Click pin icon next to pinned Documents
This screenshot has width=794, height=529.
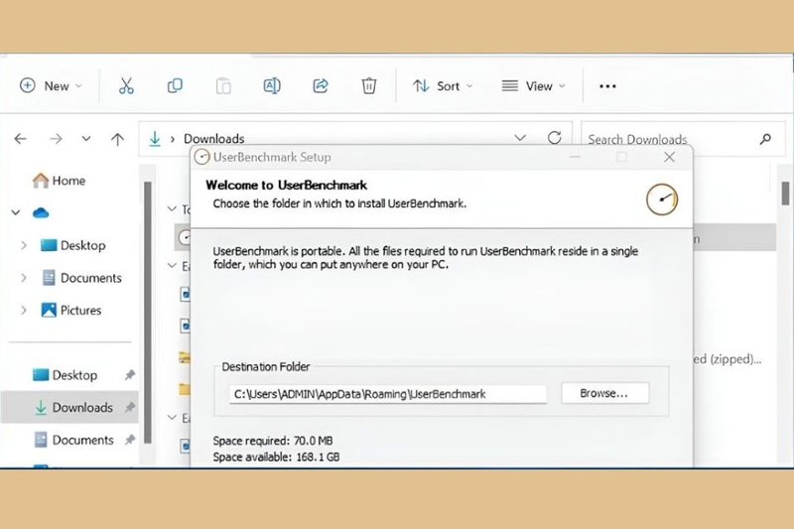(130, 440)
